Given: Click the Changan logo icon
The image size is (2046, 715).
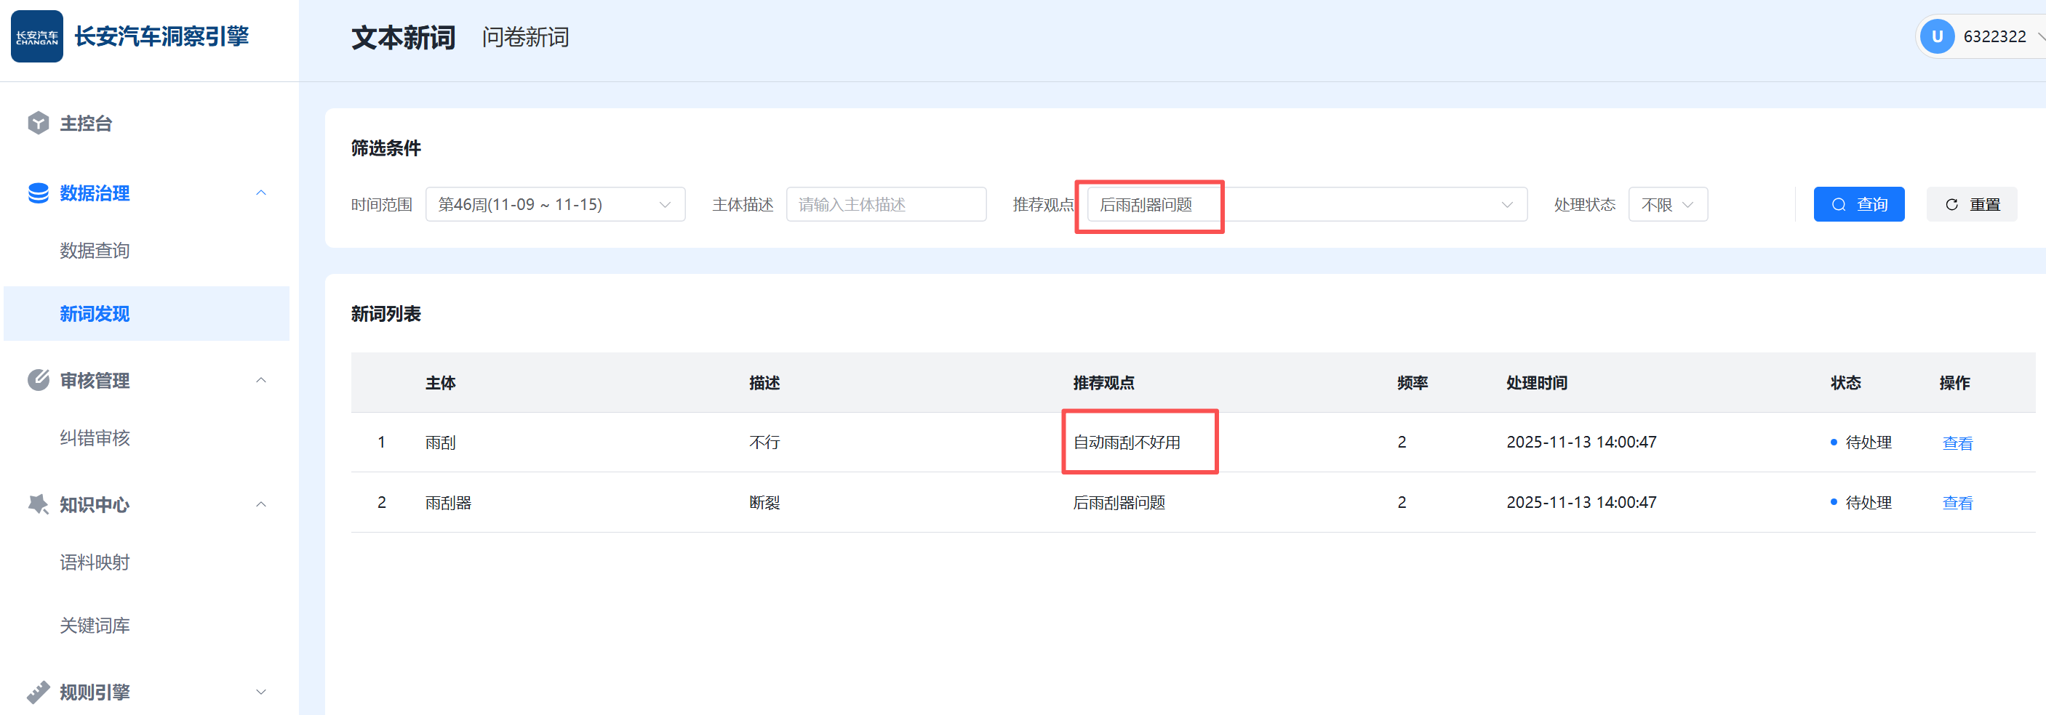Looking at the screenshot, I should tap(36, 36).
